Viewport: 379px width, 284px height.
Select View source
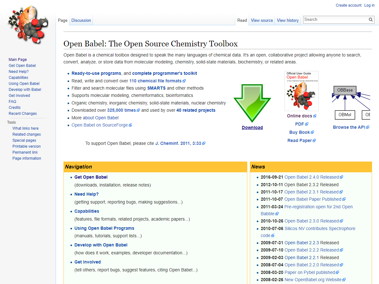(x=262, y=20)
